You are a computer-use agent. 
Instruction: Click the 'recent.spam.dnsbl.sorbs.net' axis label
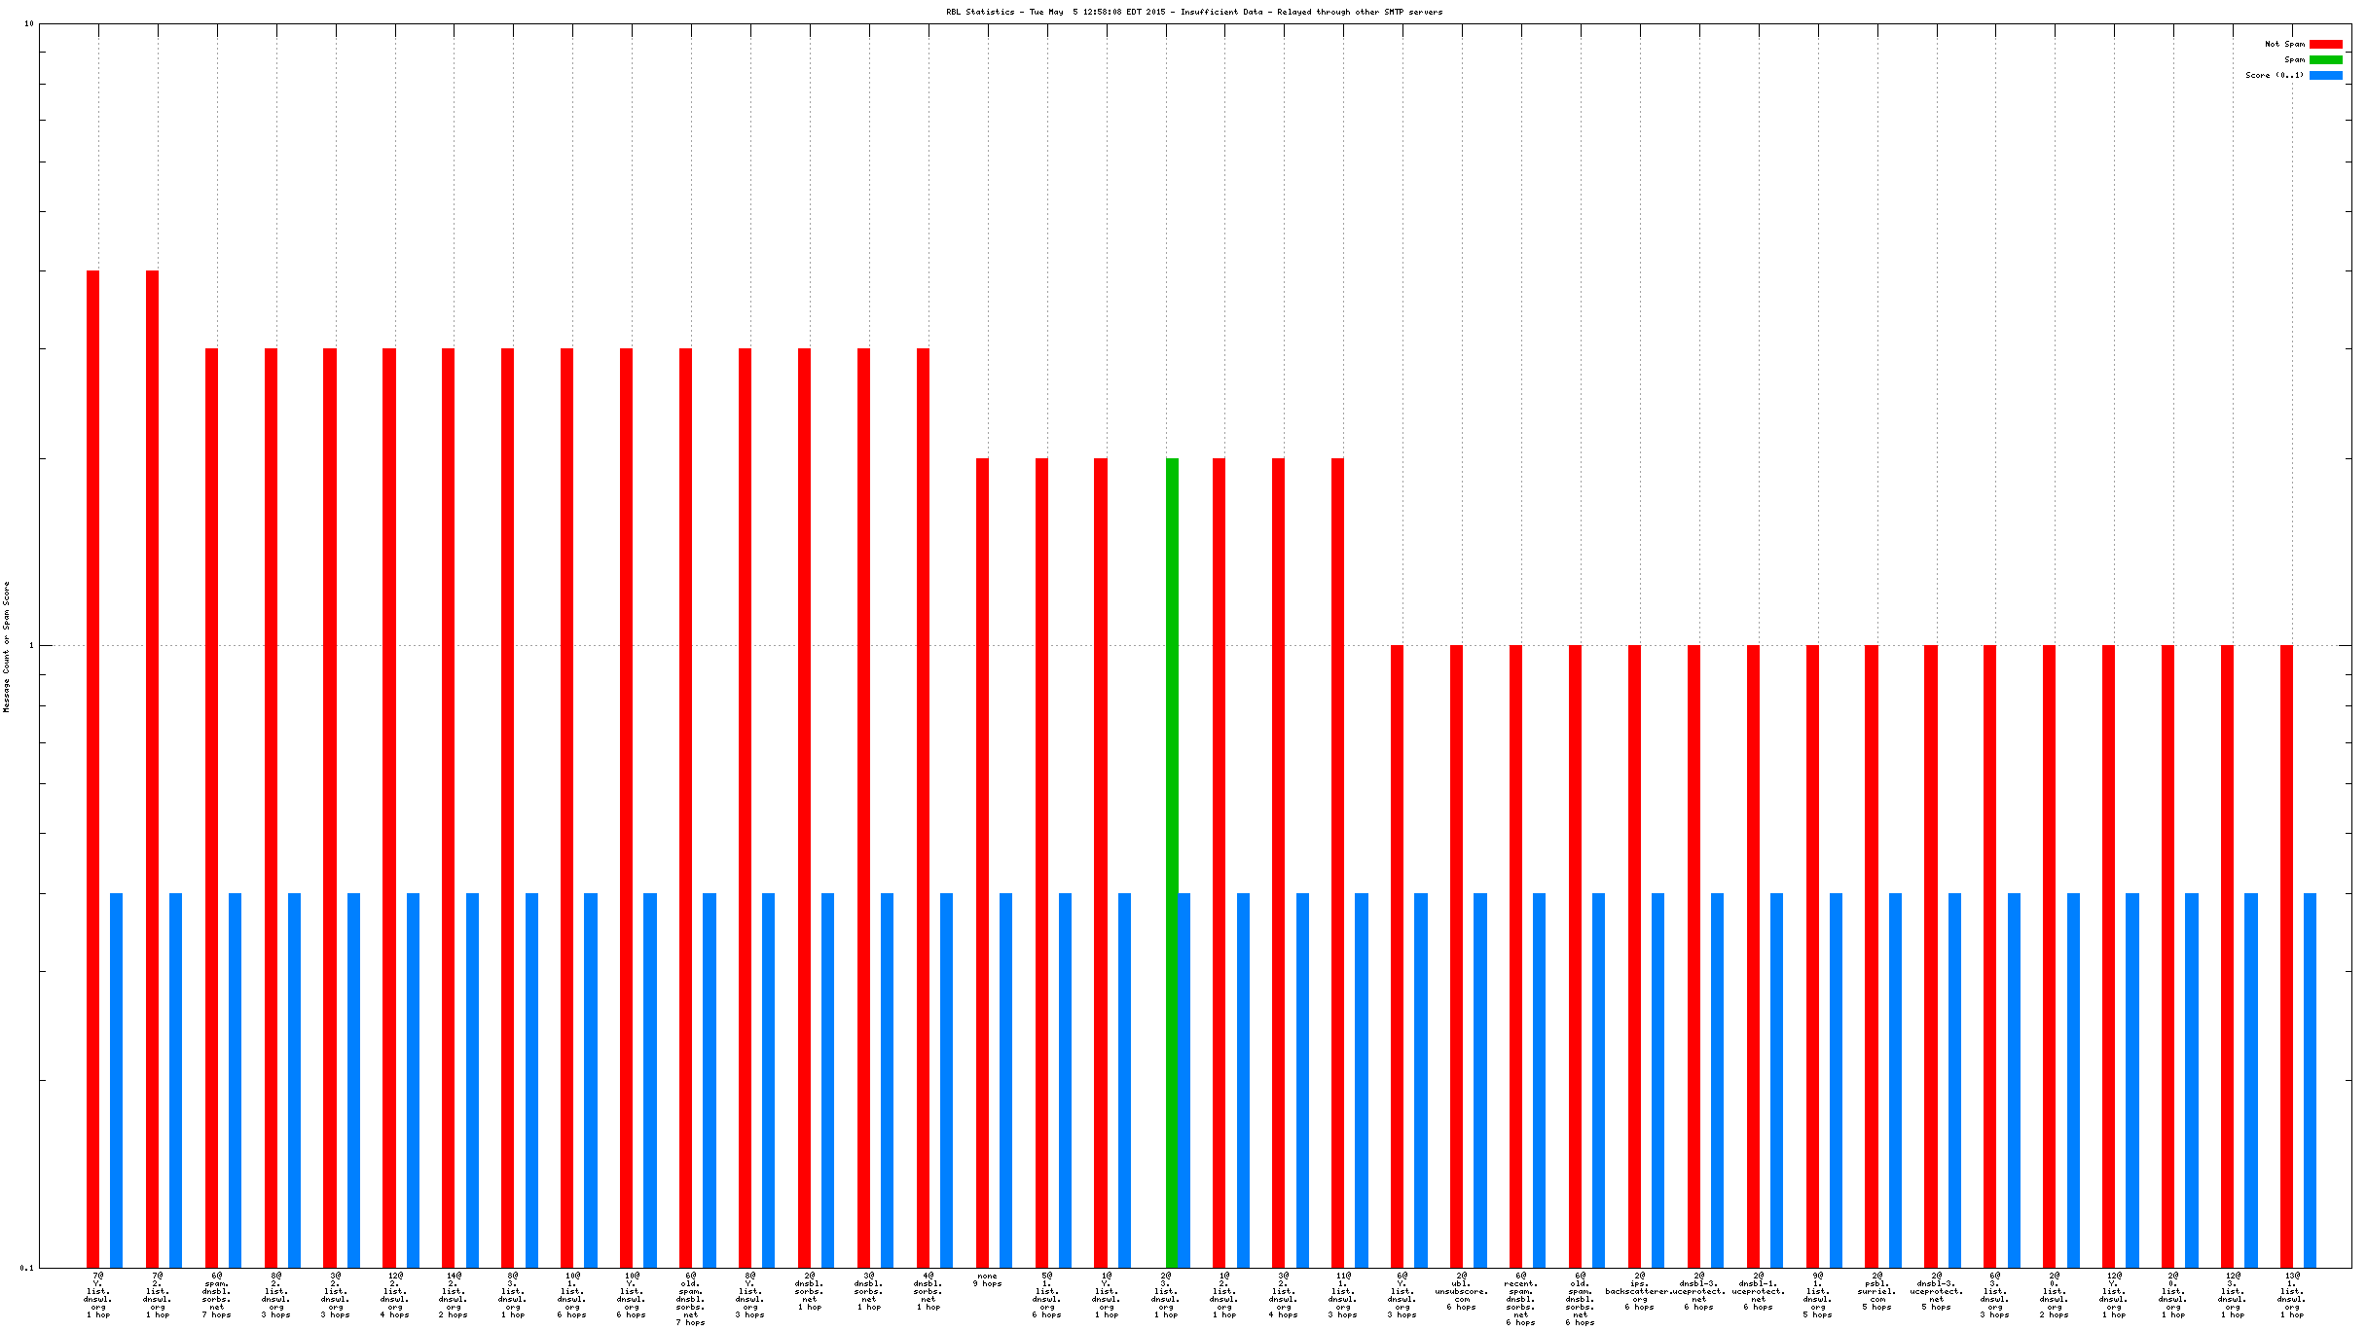(1520, 1299)
